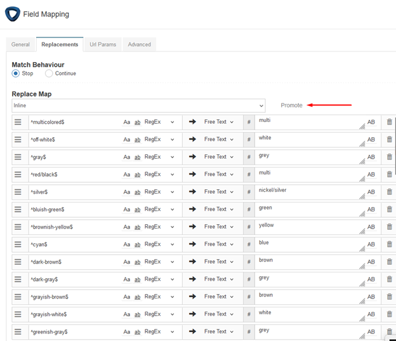This screenshot has width=396, height=341.
Task: Delete the ^grayish-brown$ replacement row
Action: point(390,297)
